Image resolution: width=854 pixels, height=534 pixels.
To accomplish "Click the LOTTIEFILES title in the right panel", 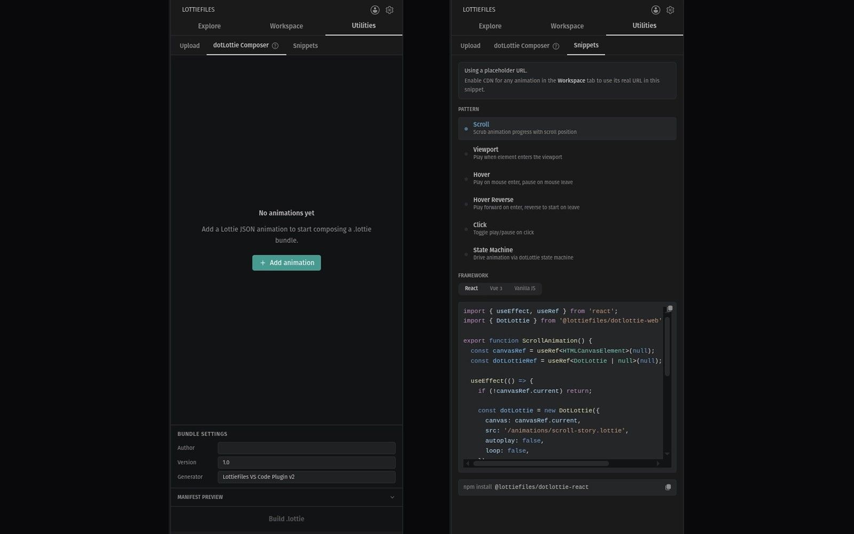I will 479,10.
